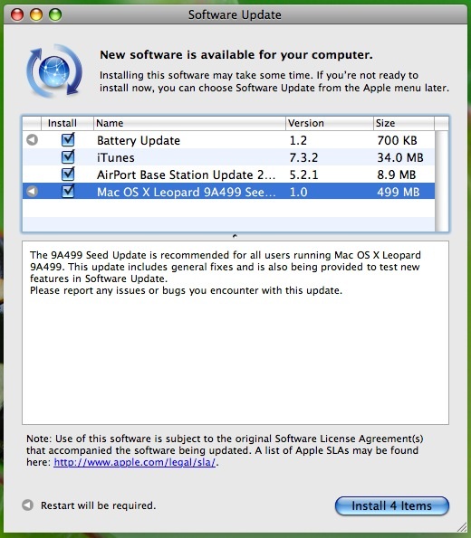Click the split pane divider handle
Screen dimensions: 471x538
(235, 236)
